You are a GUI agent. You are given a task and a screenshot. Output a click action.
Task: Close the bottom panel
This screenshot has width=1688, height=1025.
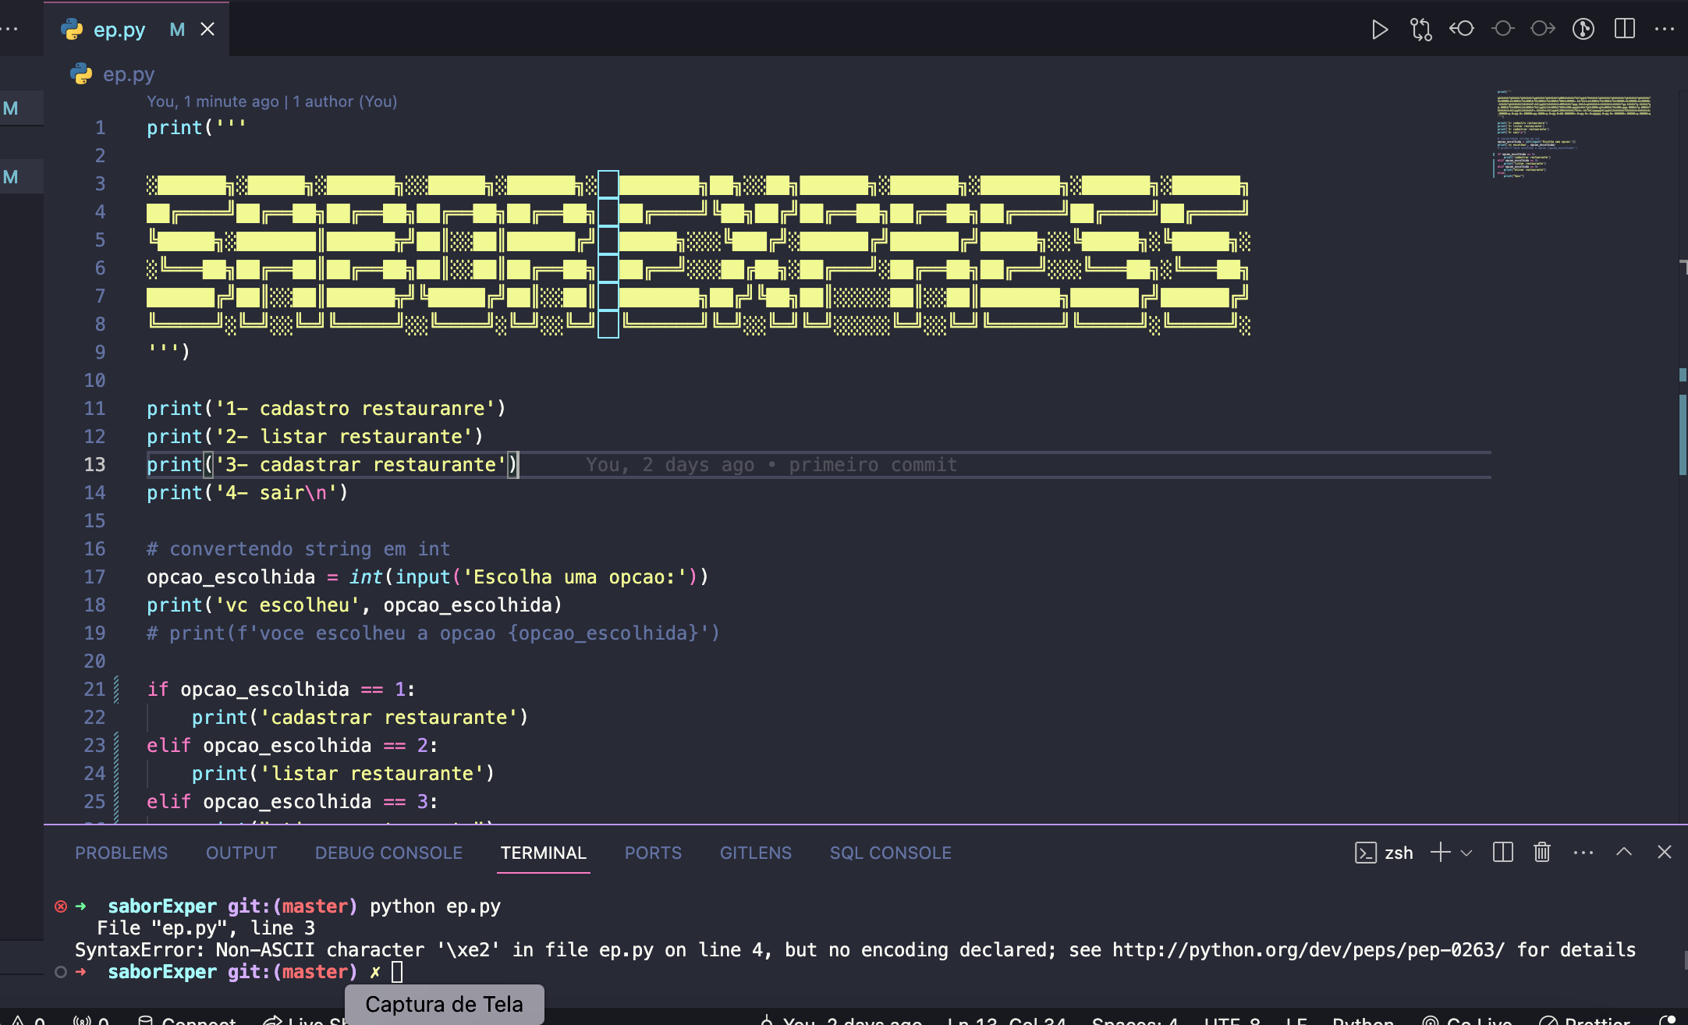coord(1665,852)
